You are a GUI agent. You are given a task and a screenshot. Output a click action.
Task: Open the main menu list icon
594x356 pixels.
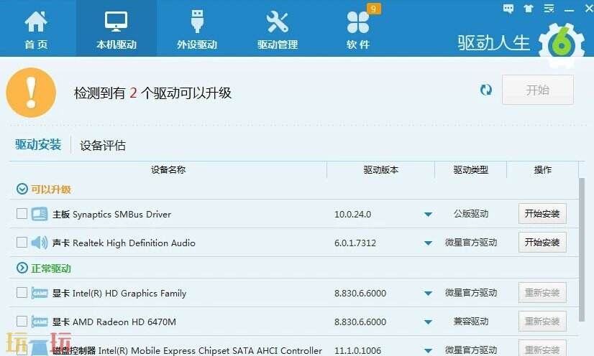549,9
